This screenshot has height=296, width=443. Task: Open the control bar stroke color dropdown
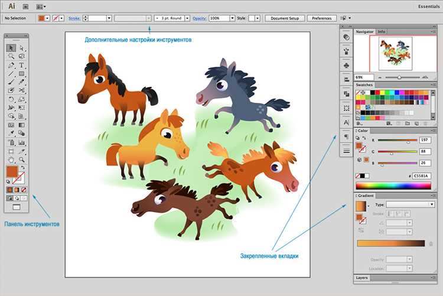point(61,18)
